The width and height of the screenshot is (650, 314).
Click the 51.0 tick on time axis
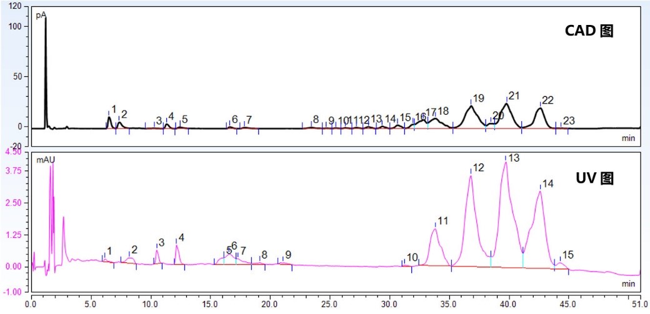click(640, 305)
